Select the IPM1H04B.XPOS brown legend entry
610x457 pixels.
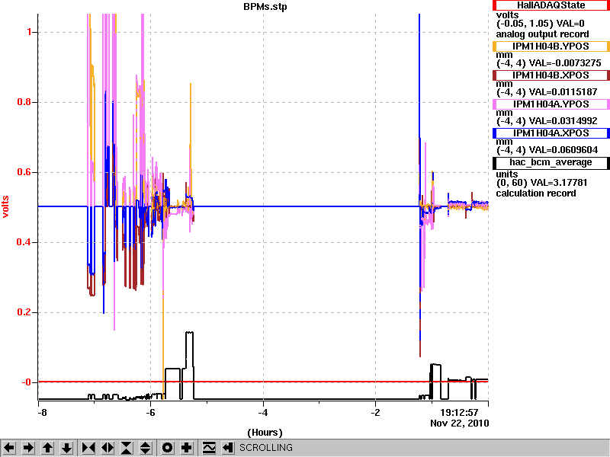(x=551, y=75)
